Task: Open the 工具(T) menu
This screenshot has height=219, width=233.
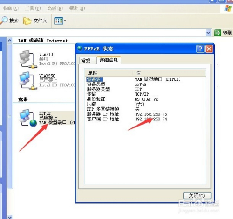Action: (x=33, y=8)
